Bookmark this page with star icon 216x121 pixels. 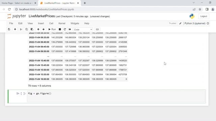[x=200, y=9]
